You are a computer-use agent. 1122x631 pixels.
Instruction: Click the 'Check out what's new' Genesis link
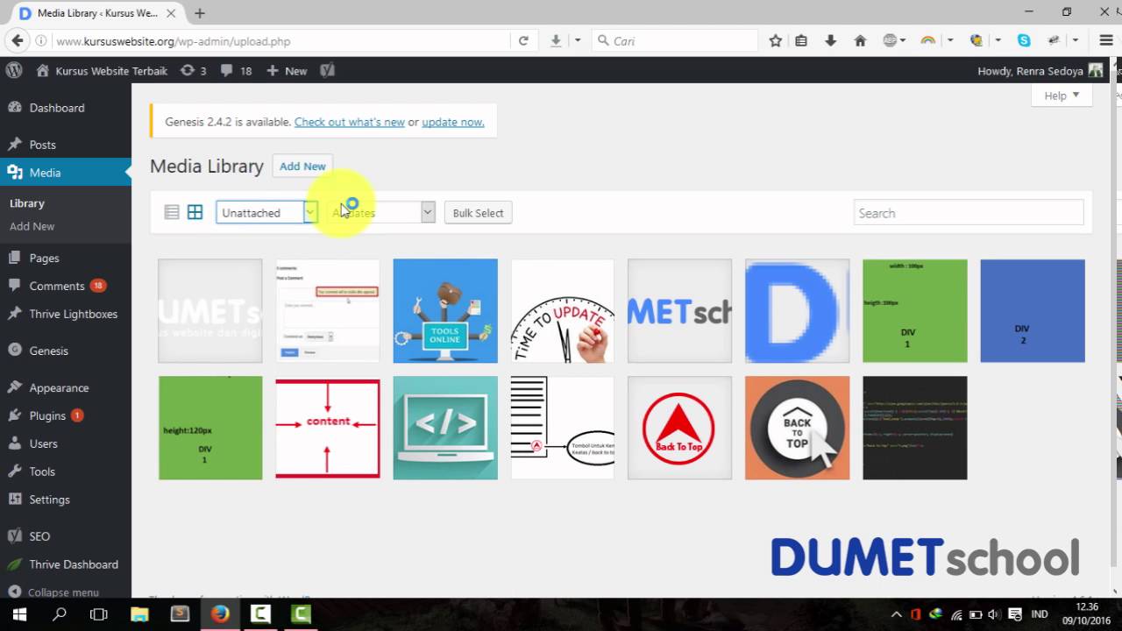click(x=350, y=122)
